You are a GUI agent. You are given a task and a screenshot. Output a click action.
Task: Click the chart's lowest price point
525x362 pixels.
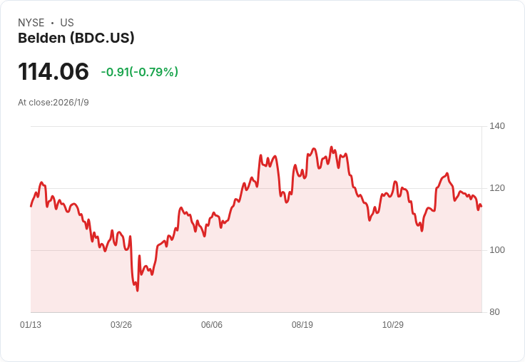coord(137,291)
